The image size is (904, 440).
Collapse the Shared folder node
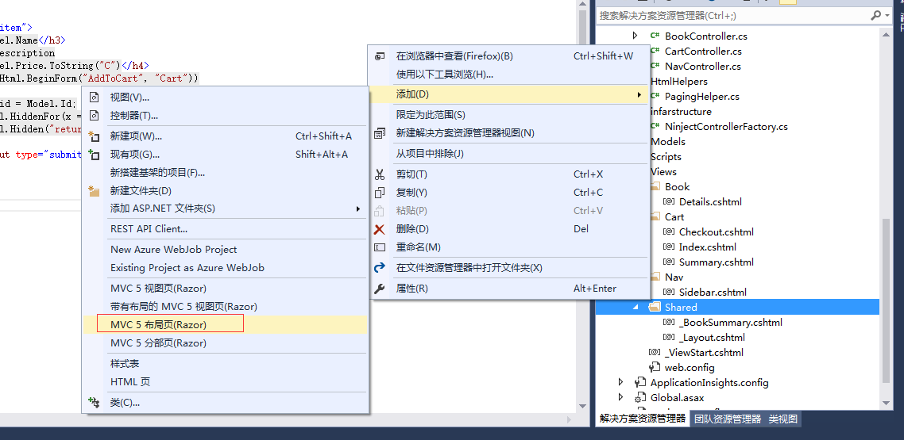[636, 307]
